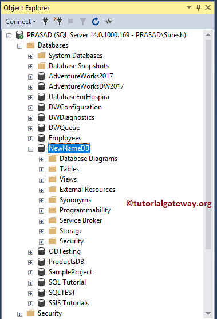
Task: Click the DWQueue database icon
Action: coord(41,128)
